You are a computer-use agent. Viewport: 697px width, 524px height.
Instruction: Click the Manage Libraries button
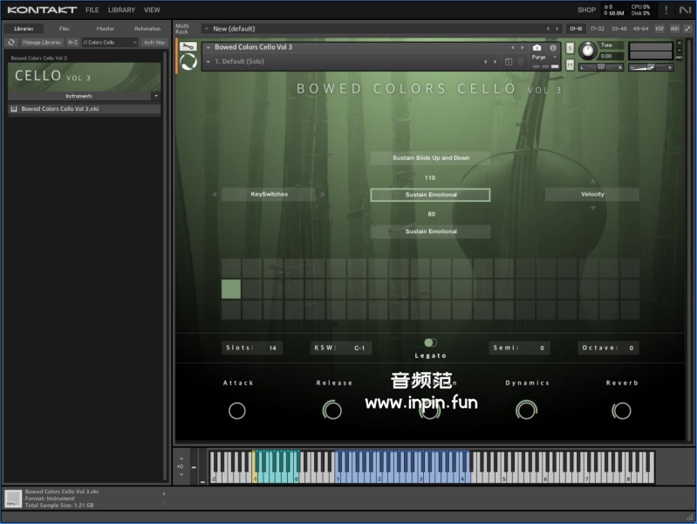coord(42,42)
